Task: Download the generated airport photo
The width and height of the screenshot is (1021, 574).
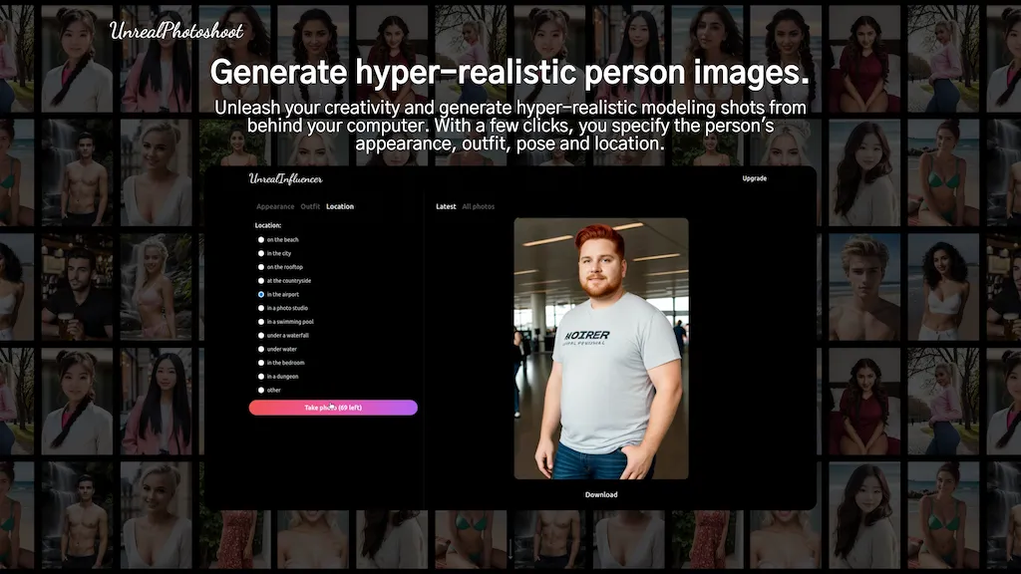Action: coord(600,495)
